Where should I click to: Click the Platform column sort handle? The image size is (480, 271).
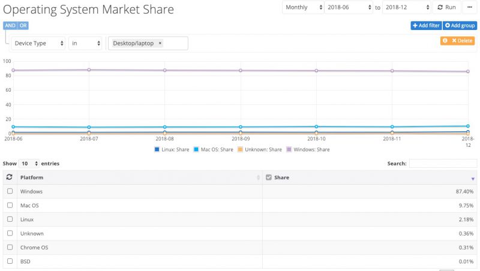click(259, 177)
